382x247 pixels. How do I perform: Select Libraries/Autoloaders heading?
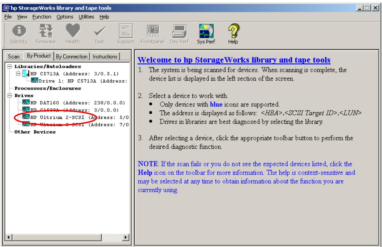[48, 66]
